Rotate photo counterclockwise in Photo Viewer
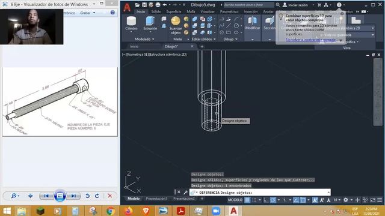The width and height of the screenshot is (385, 216). coord(87,196)
